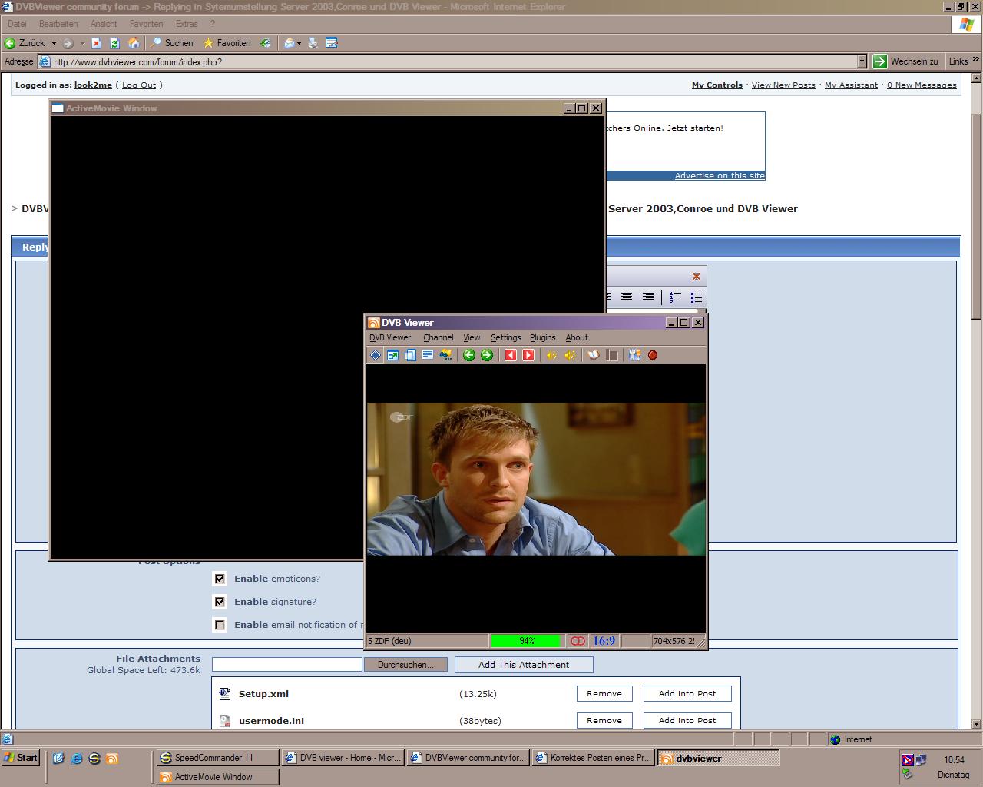This screenshot has width=983, height=787.
Task: Open the View menu in DVB Viewer
Action: pos(472,337)
